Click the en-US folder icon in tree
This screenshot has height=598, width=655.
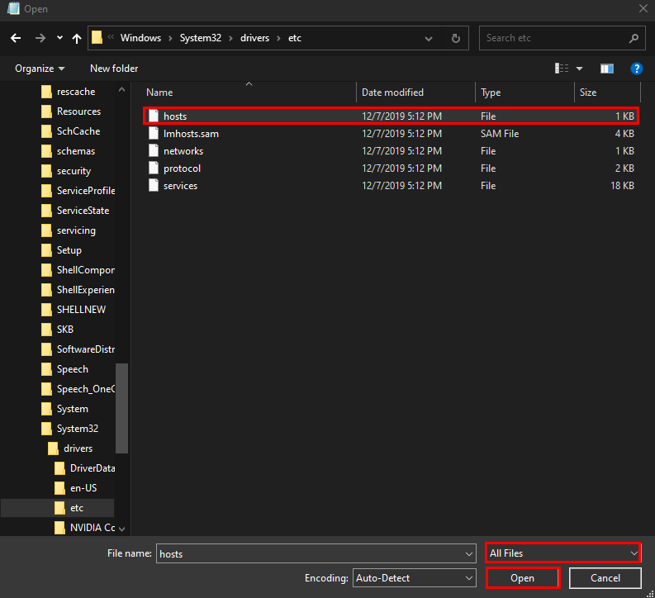(60, 488)
